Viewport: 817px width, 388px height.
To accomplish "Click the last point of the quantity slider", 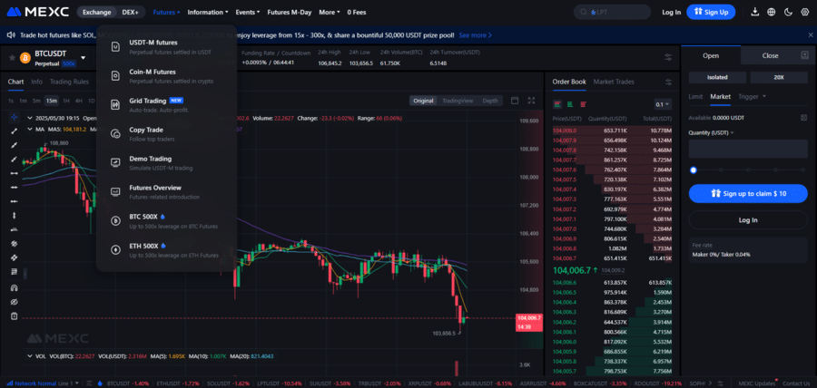I will click(803, 170).
